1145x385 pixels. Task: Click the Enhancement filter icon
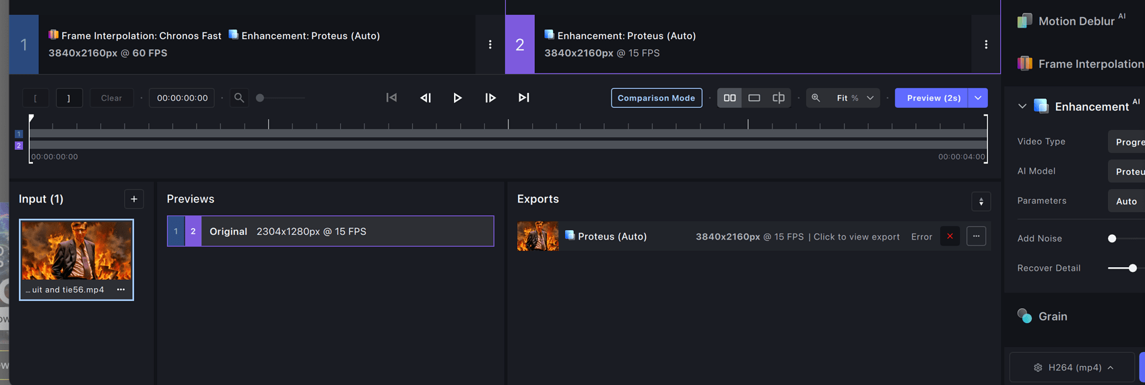click(1041, 106)
